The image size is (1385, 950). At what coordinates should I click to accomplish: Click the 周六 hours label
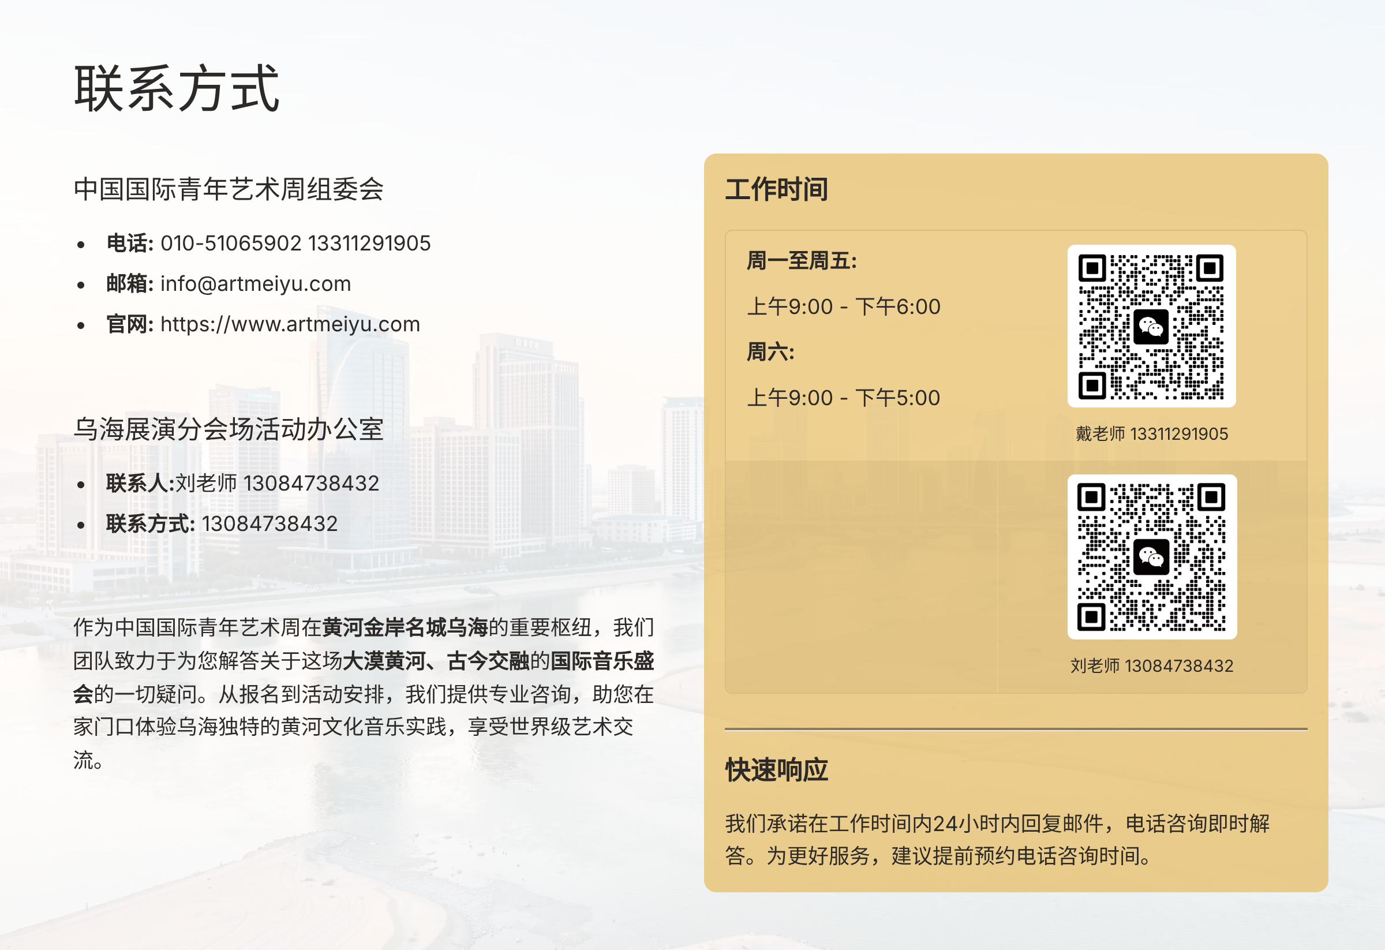(770, 351)
